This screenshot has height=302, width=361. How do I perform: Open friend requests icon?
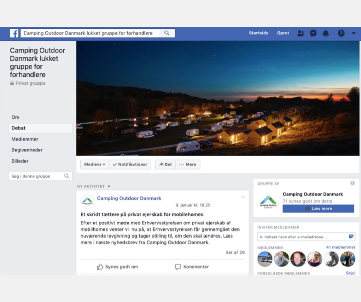(301, 33)
